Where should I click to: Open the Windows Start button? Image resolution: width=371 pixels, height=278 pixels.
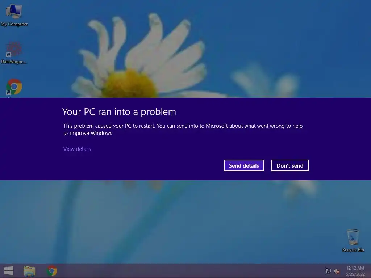[x=9, y=271]
